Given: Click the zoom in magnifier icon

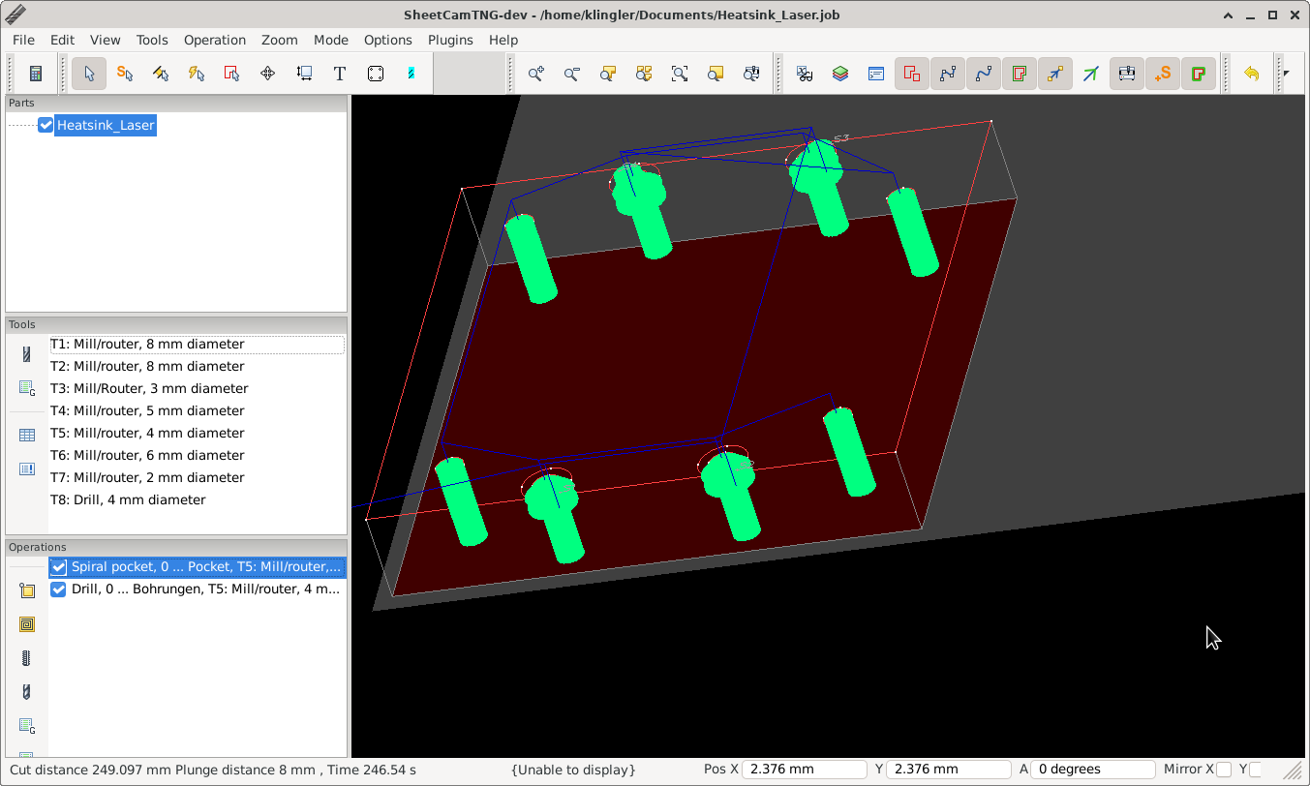Looking at the screenshot, I should pyautogui.click(x=535, y=74).
